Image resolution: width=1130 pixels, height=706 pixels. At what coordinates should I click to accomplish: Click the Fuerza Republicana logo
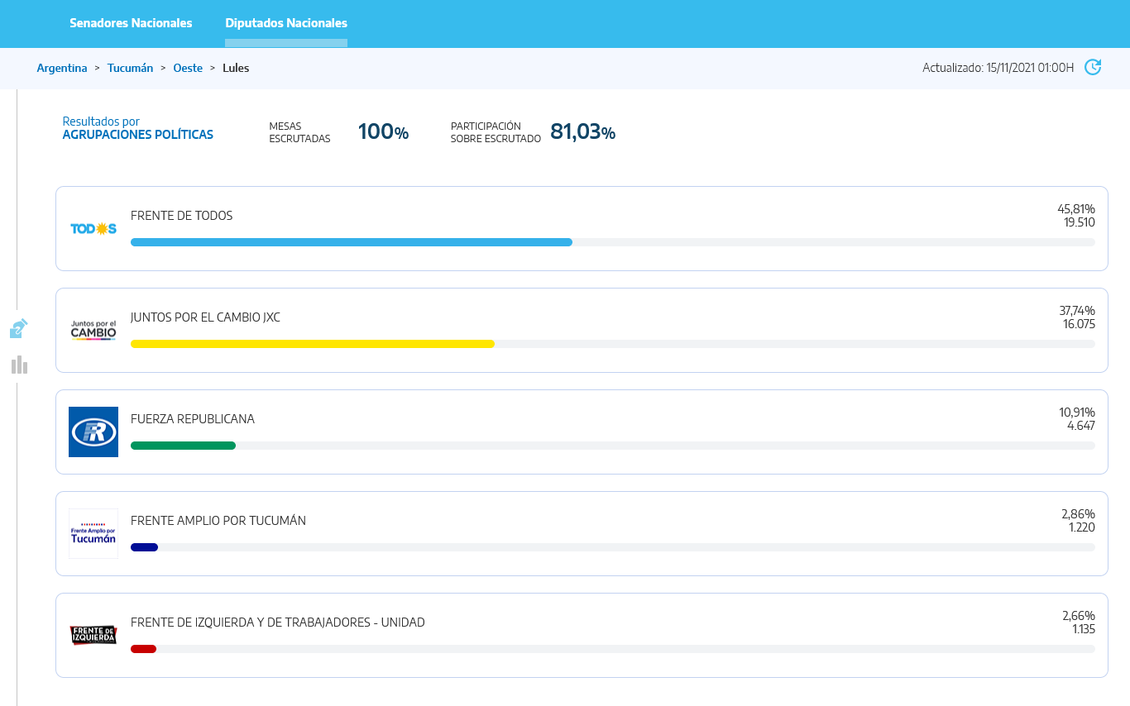point(93,432)
